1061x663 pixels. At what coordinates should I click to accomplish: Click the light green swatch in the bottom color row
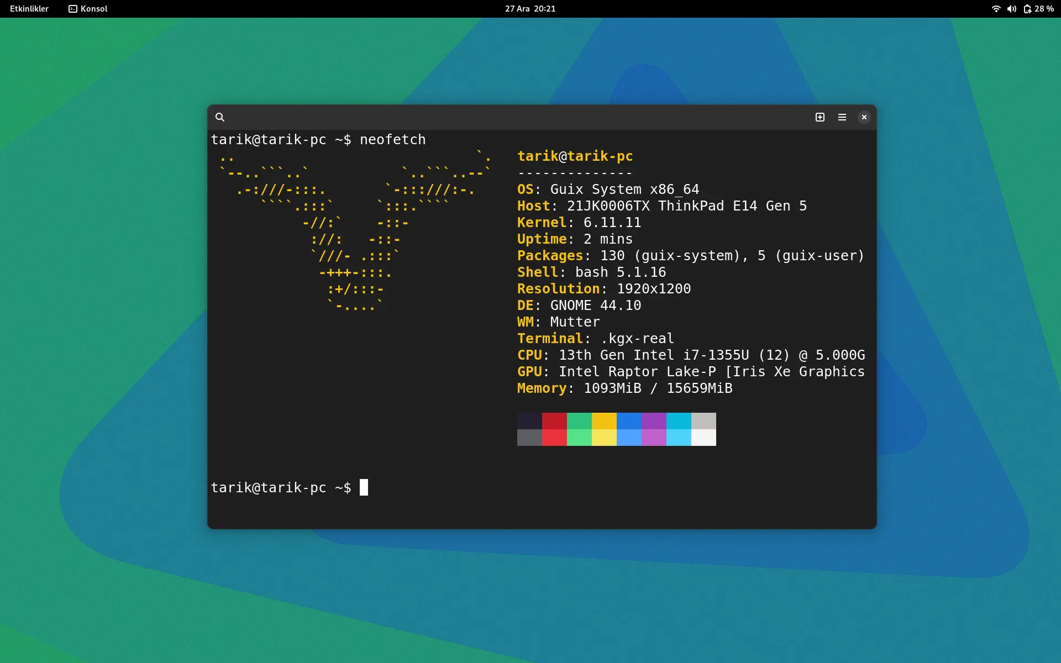579,438
